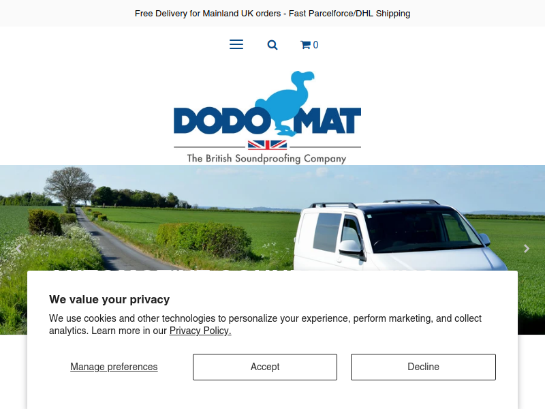This screenshot has width=545, height=409.
Task: Open the hamburger navigation menu
Action: tap(236, 44)
